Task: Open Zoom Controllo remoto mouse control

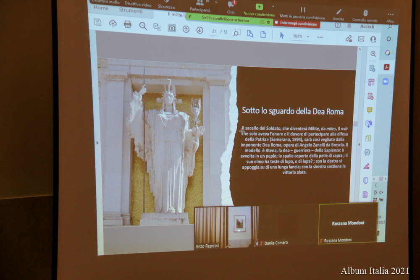Action: (365, 16)
